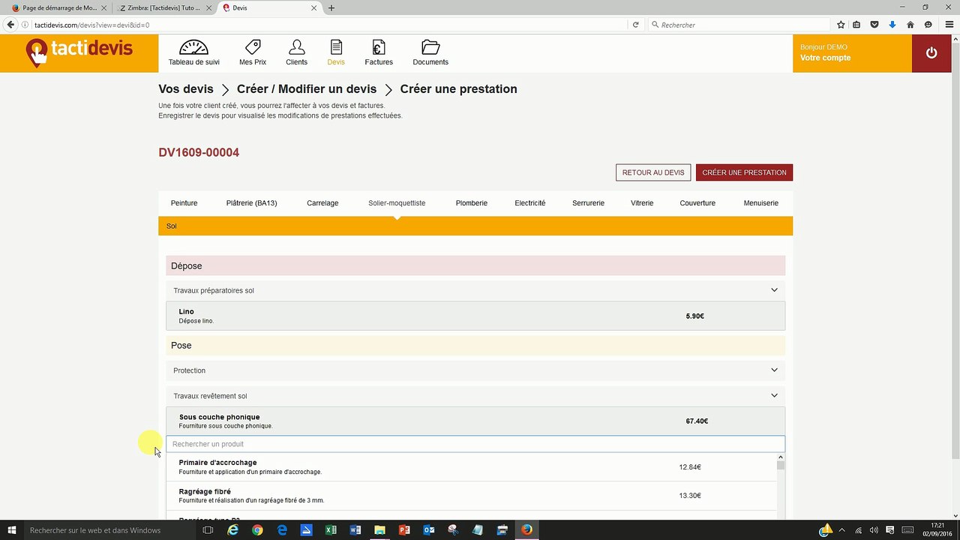This screenshot has width=960, height=540.
Task: Select the Peinture category tab
Action: click(x=184, y=203)
